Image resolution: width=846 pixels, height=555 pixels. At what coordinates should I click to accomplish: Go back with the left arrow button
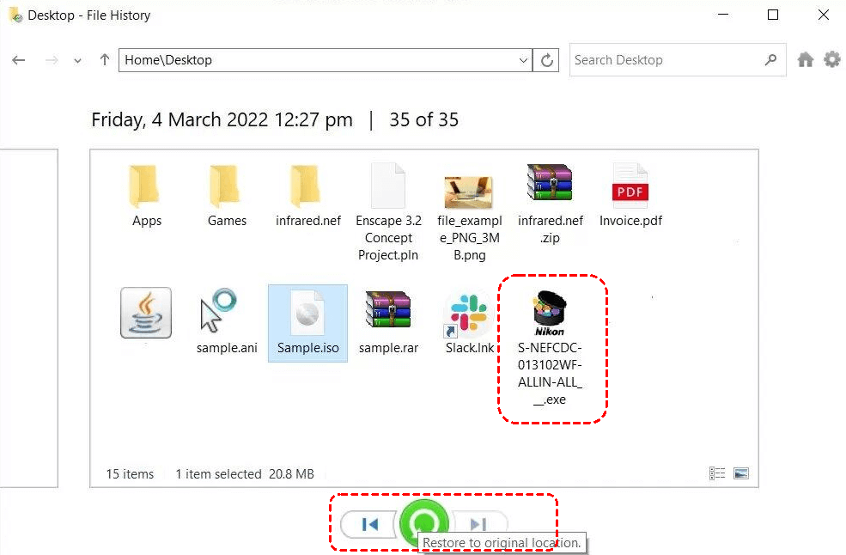click(x=19, y=60)
